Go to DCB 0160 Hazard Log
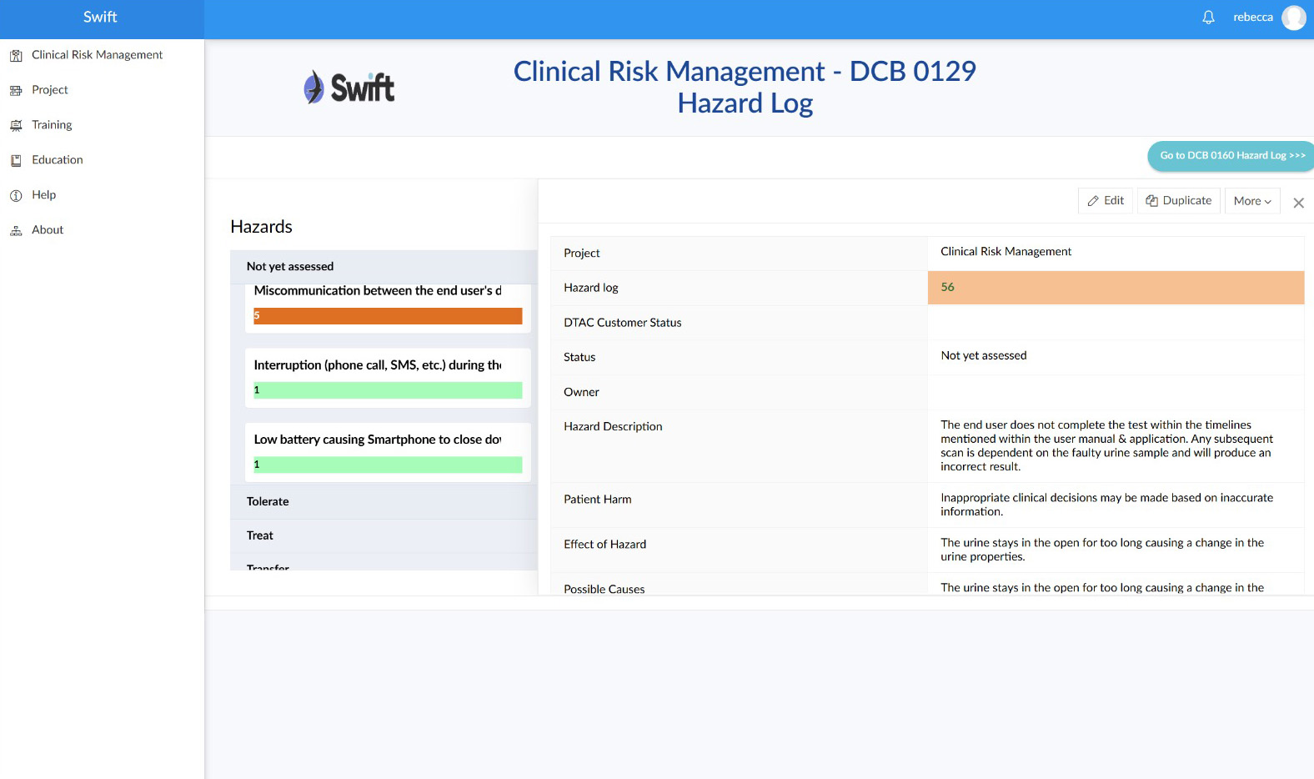Screen dimensions: 1314x779 click(1231, 156)
